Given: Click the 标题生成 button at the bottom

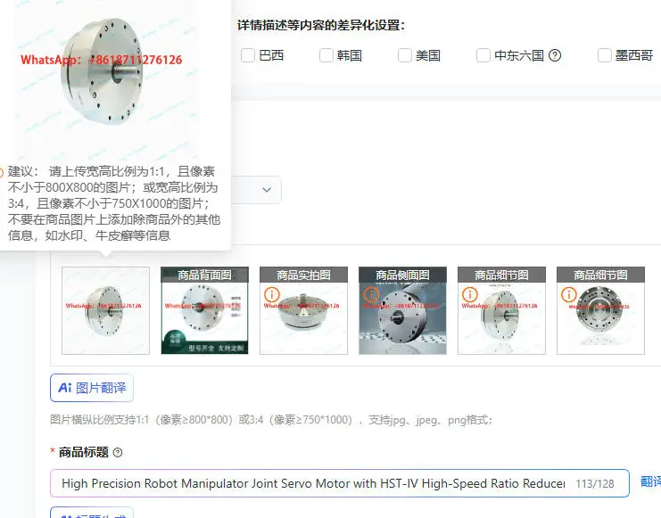Looking at the screenshot, I should pos(92,513).
